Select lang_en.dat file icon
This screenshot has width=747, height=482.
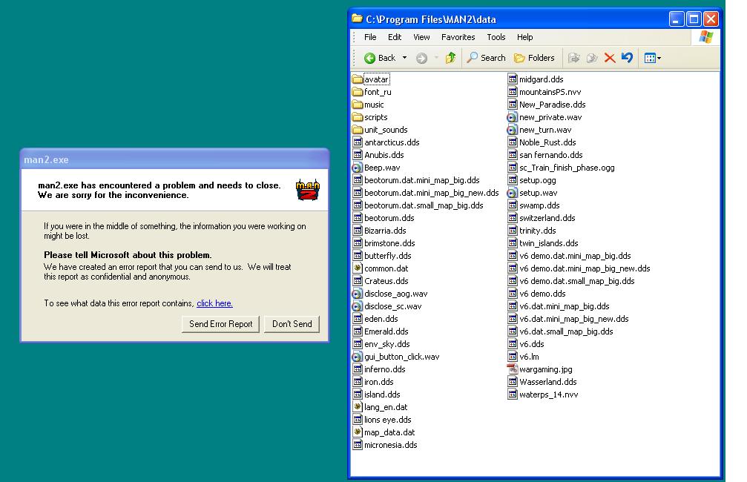pyautogui.click(x=358, y=407)
